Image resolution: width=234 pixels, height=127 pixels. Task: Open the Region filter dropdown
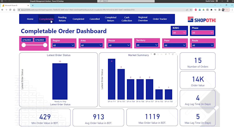63,45
